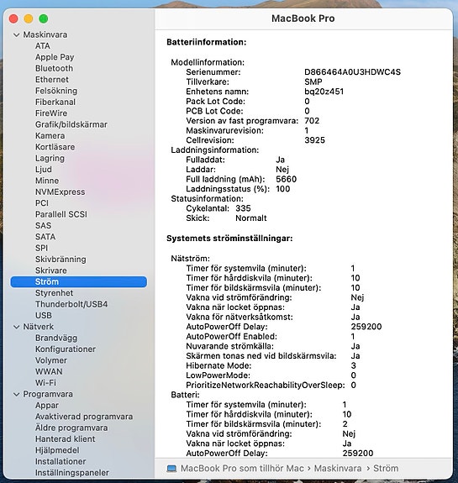This screenshot has width=458, height=483.
Task: Open the Bluetooth hardware section
Action: click(55, 68)
